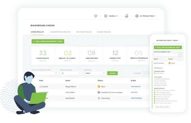Click John Smith's Awaiting Info status icon
Screen dimensions: 191x123
tap(99, 92)
